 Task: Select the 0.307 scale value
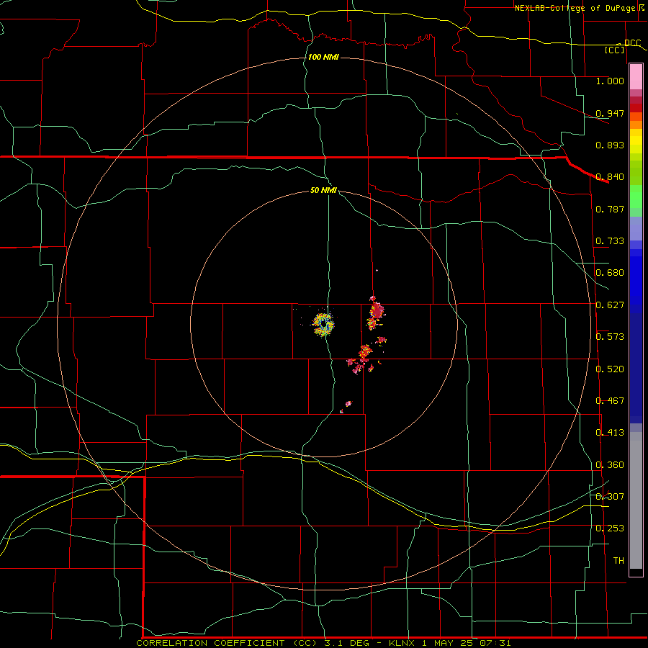pos(610,496)
